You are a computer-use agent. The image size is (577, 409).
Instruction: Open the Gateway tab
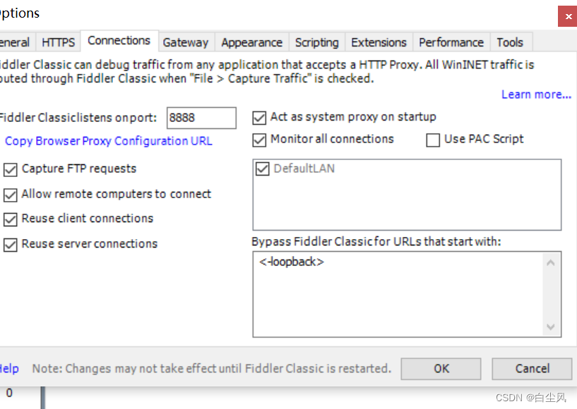(186, 42)
